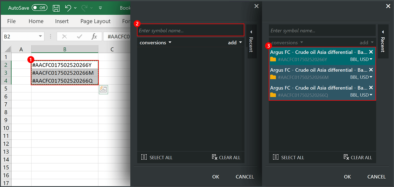Screen dimensions: 394x187
Task: Open Customize Quick Access Toolbar dropdown
Action: 100,8
